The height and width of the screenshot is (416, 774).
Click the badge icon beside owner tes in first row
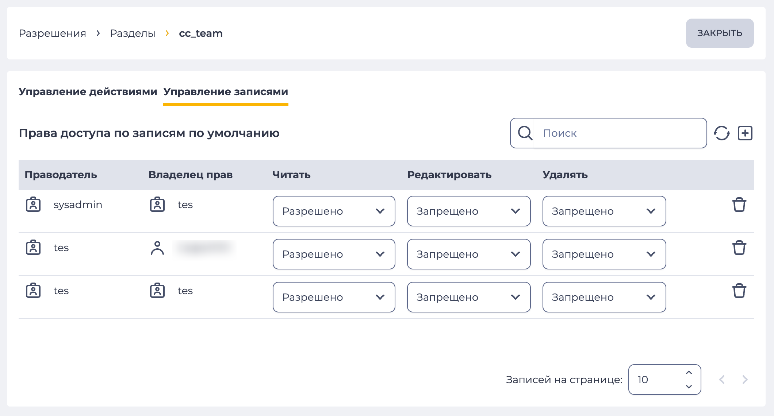click(157, 205)
